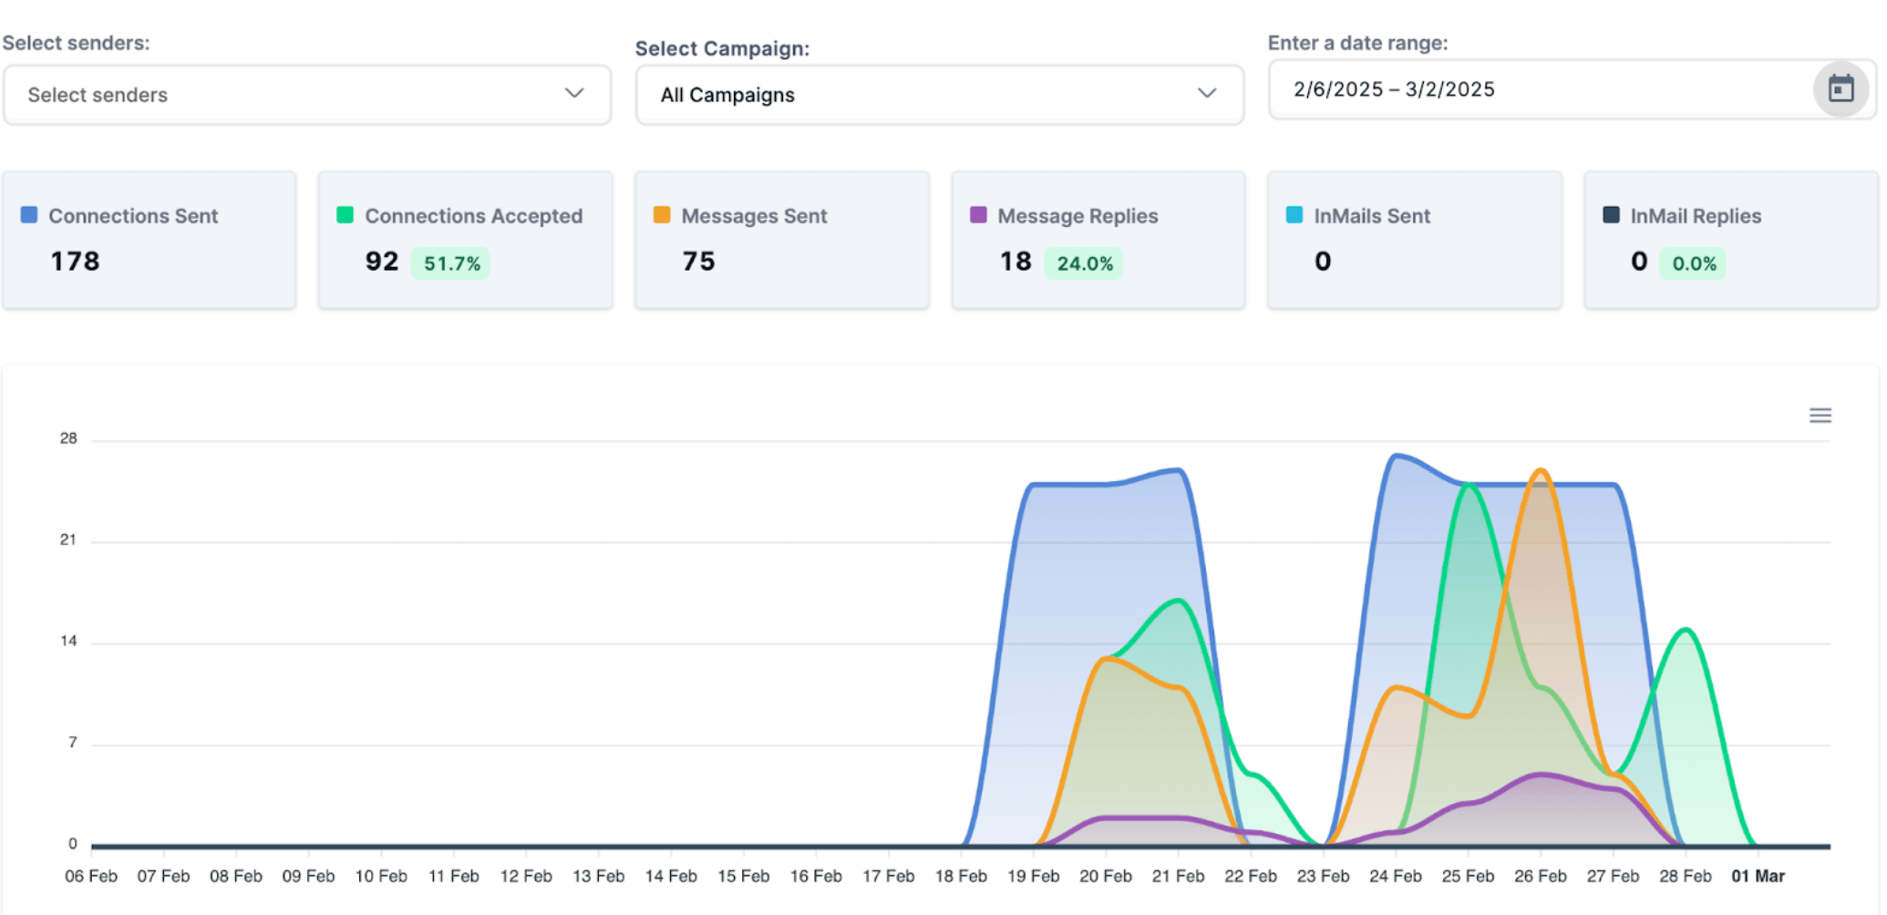Image resolution: width=1887 pixels, height=915 pixels.
Task: Click the purple Message Replies color square
Action: [x=978, y=215]
